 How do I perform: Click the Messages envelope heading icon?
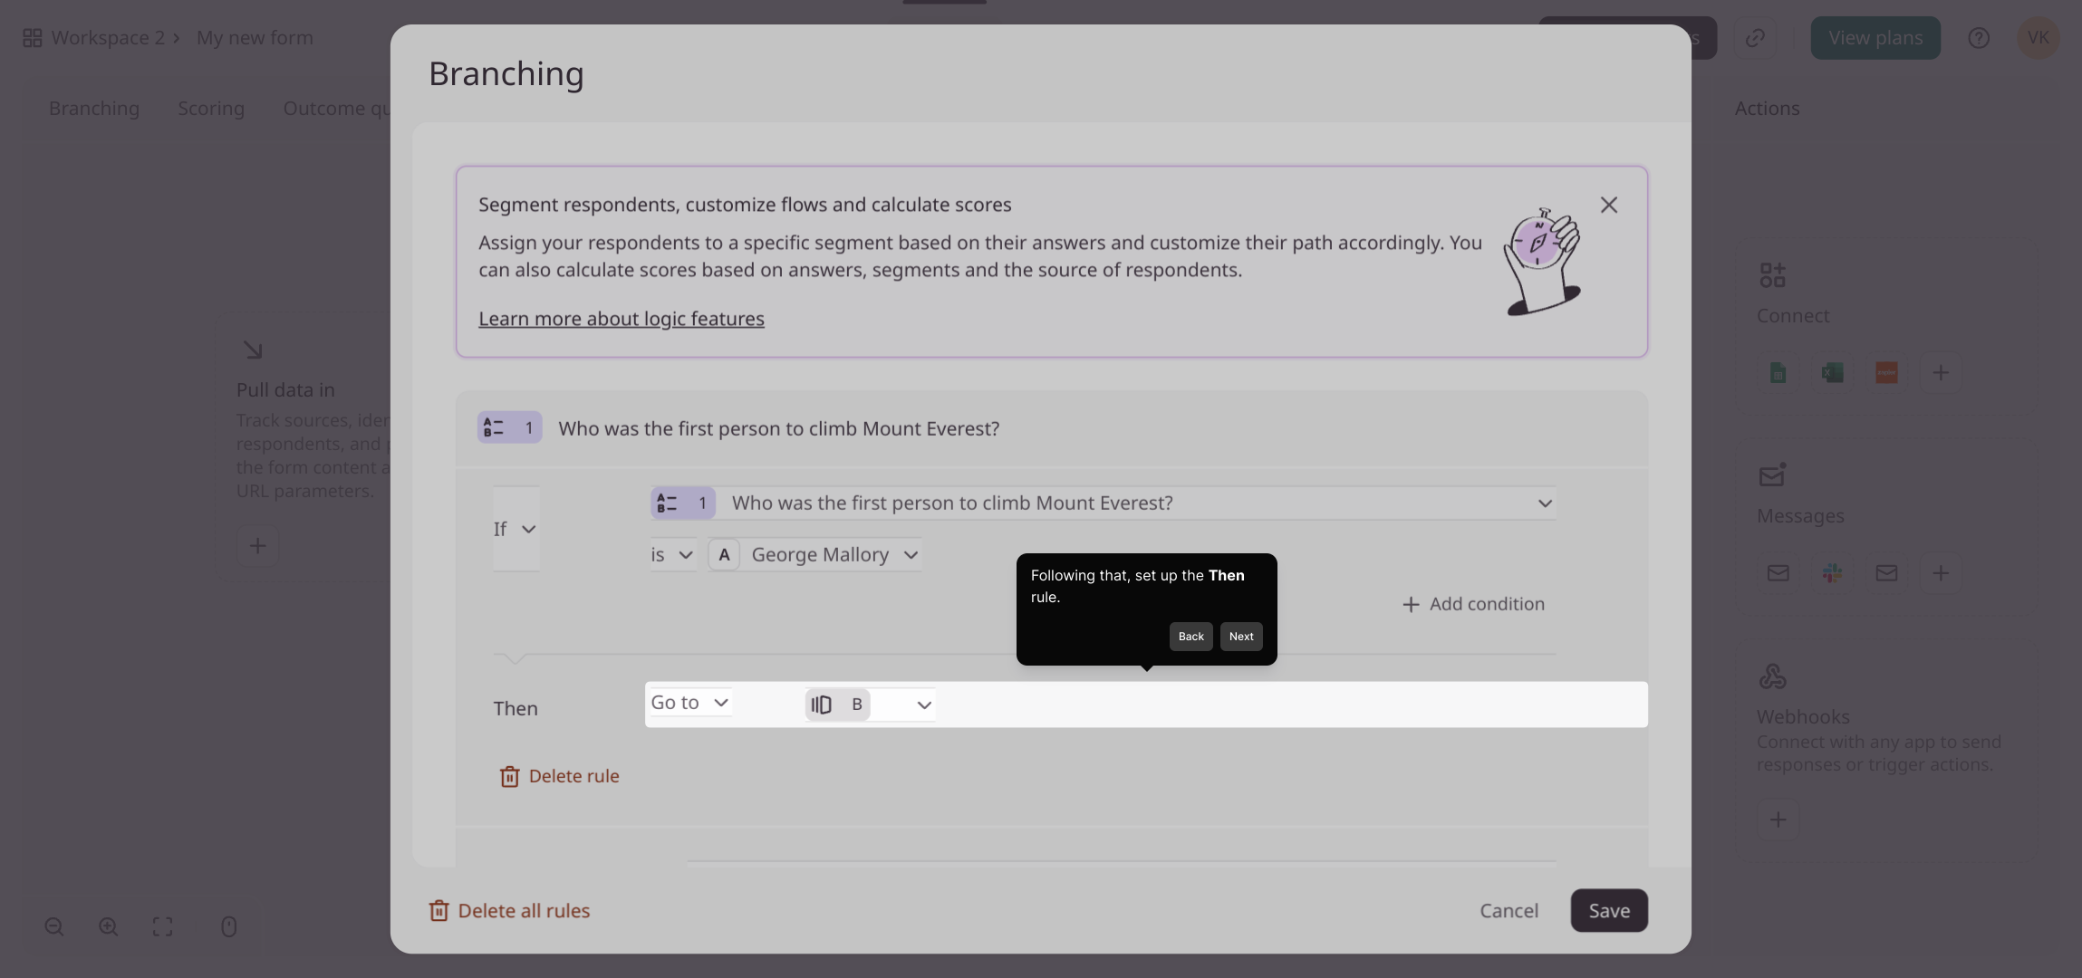click(x=1772, y=475)
